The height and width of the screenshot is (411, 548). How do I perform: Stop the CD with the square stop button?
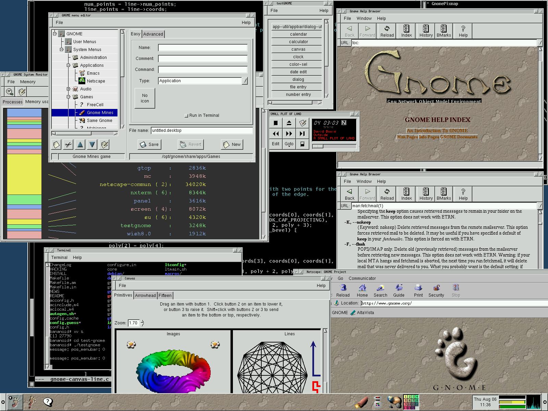click(276, 123)
